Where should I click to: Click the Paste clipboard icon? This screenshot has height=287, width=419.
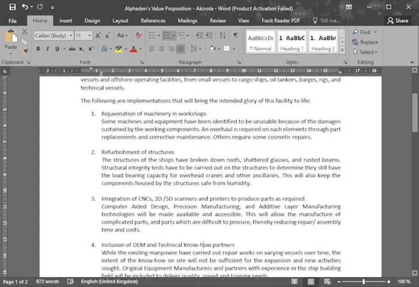(x=11, y=36)
